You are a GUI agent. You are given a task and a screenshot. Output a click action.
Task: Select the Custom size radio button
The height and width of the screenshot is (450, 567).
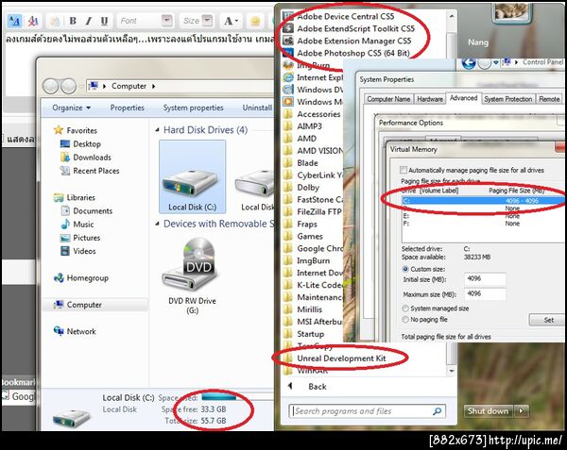pyautogui.click(x=405, y=269)
